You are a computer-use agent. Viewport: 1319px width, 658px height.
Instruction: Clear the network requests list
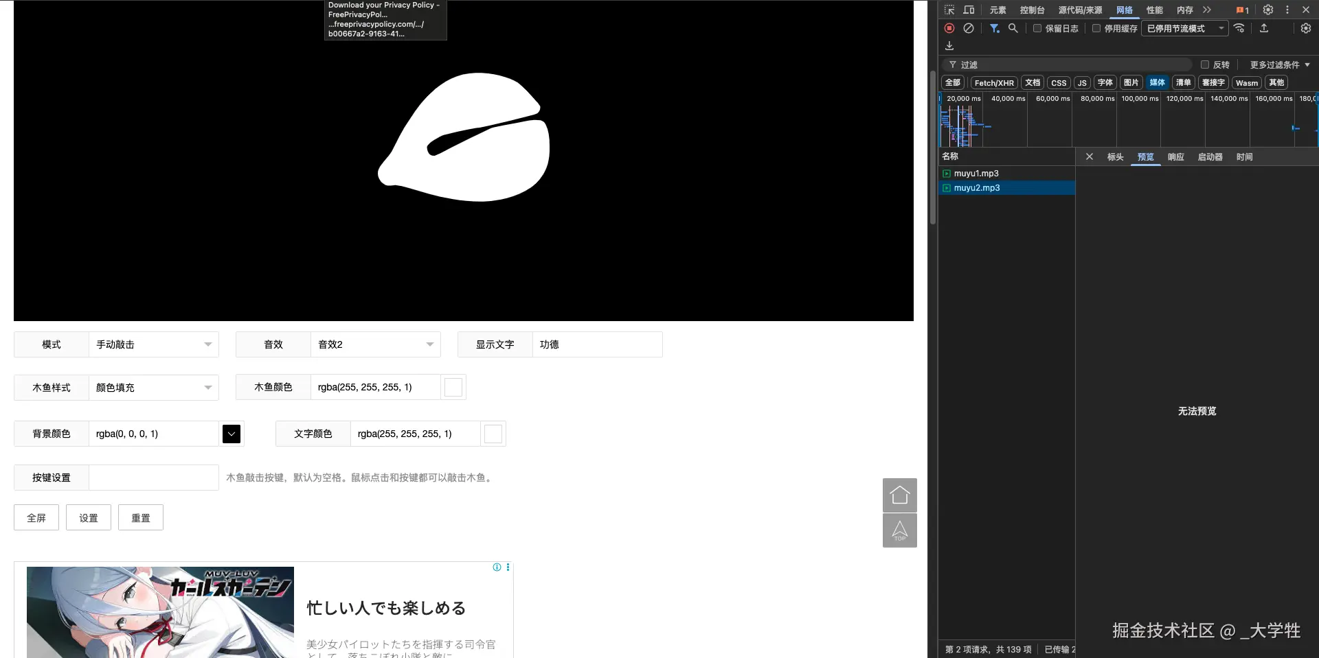click(x=969, y=28)
